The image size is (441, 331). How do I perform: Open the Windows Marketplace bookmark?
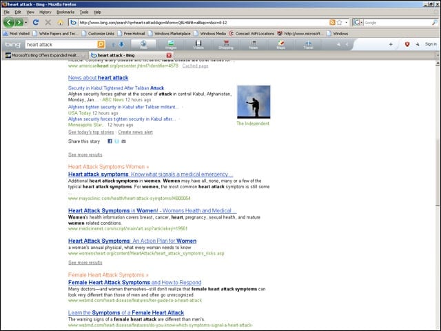point(170,34)
